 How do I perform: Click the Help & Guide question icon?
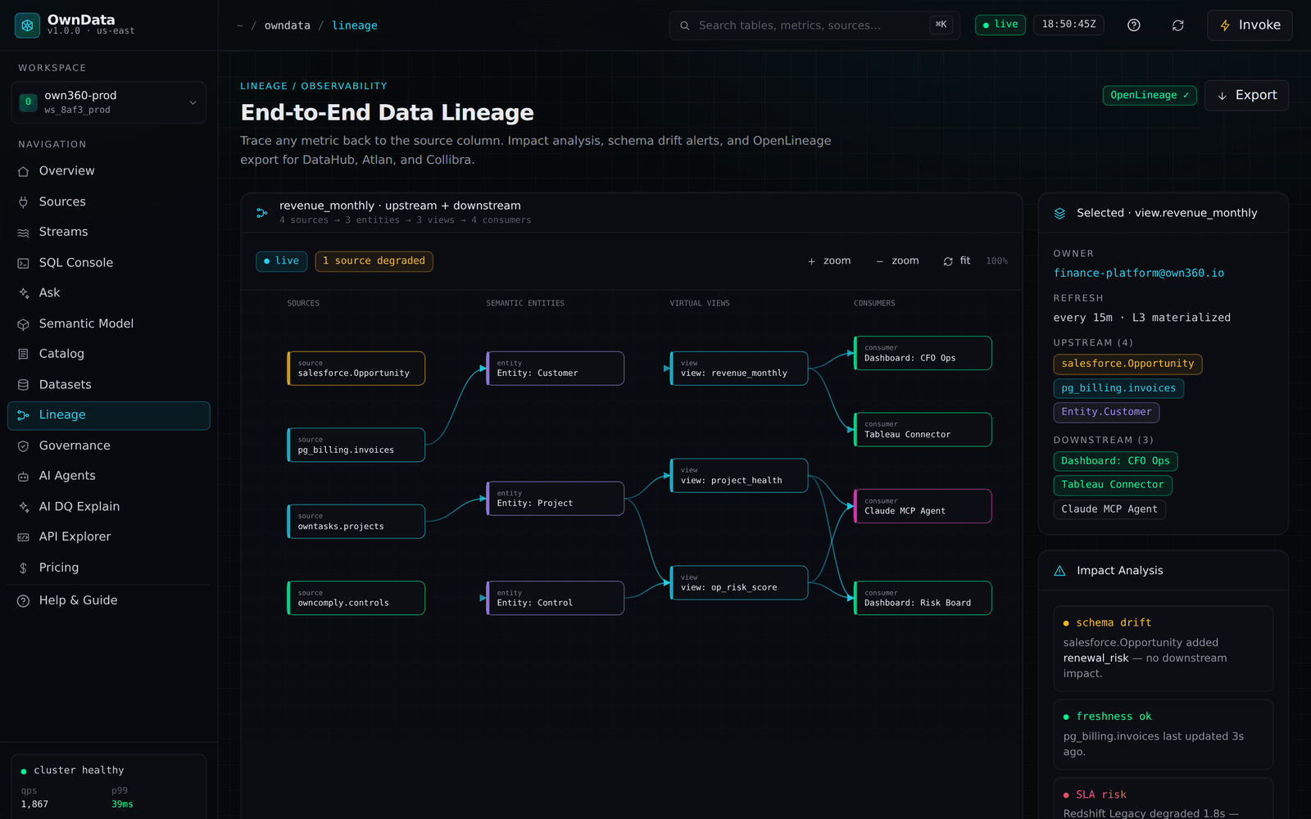click(23, 600)
